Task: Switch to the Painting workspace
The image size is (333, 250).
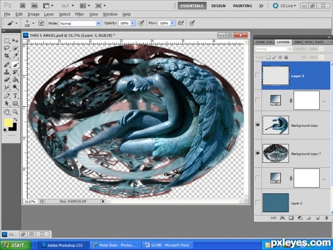Action: tap(243, 6)
